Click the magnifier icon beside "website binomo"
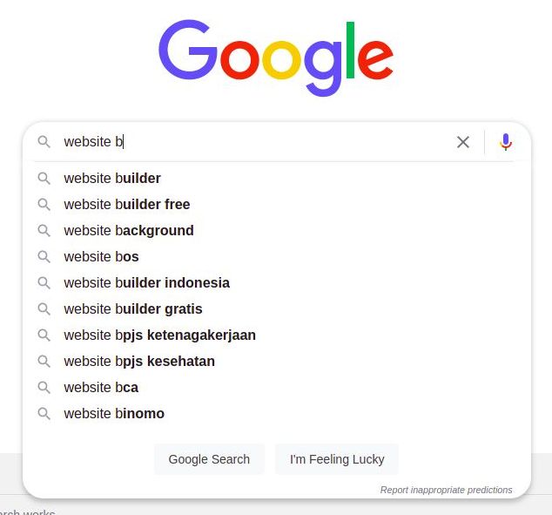 (44, 414)
